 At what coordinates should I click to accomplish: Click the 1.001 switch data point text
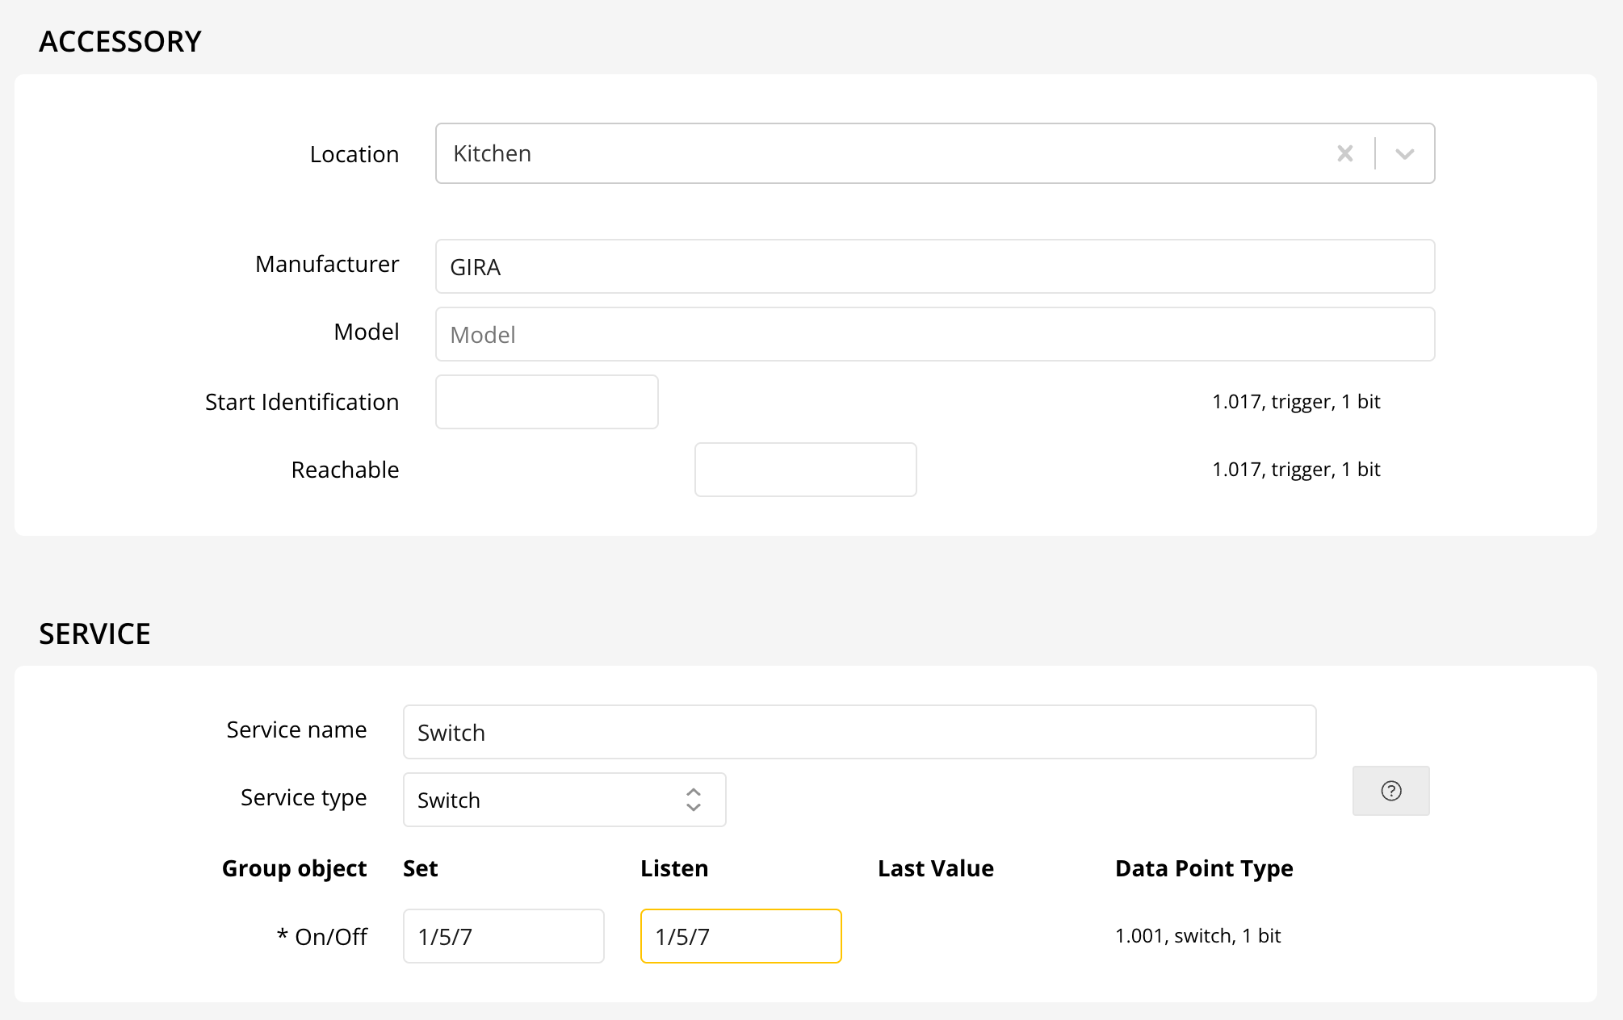pos(1197,936)
